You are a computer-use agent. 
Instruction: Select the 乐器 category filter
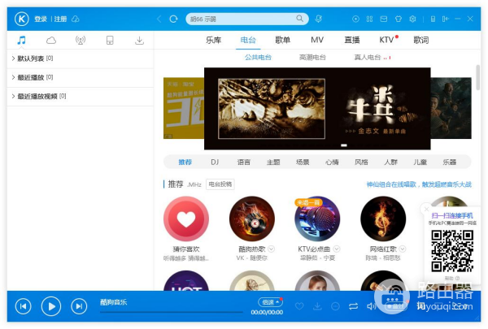coord(450,162)
